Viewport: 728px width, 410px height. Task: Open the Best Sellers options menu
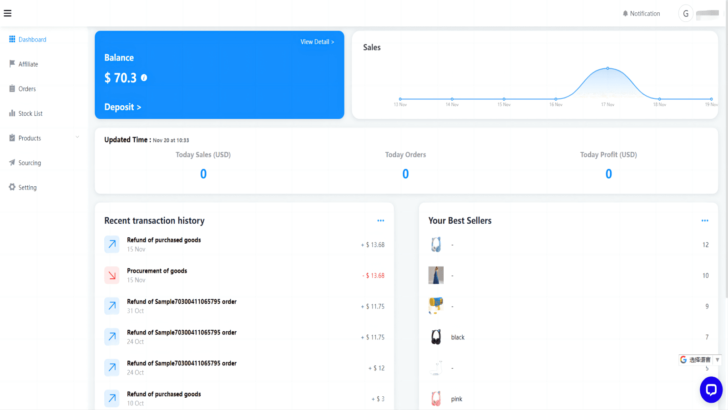tap(704, 220)
